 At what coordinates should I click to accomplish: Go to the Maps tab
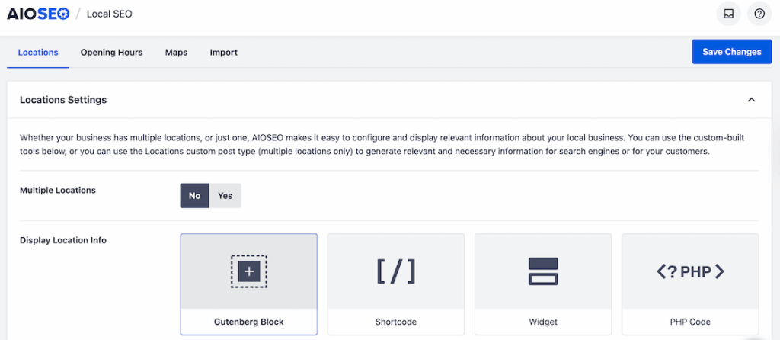[x=176, y=53]
